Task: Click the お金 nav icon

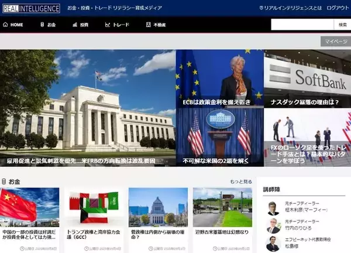Action: (x=42, y=25)
